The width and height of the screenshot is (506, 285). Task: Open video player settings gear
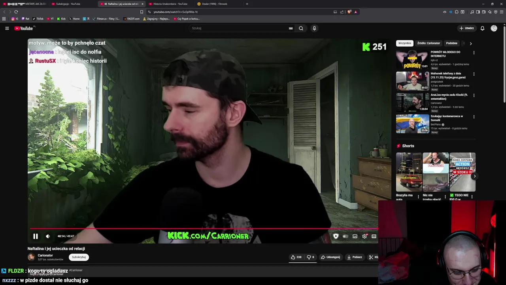coord(364,236)
